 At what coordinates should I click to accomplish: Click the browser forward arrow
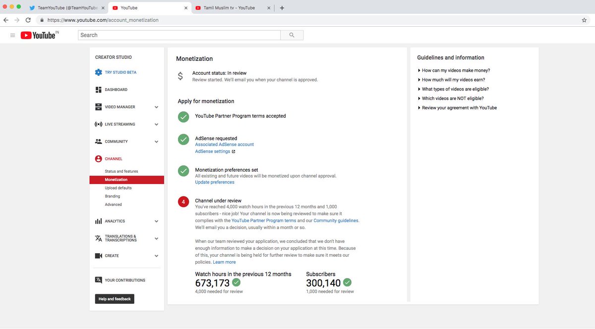point(17,20)
